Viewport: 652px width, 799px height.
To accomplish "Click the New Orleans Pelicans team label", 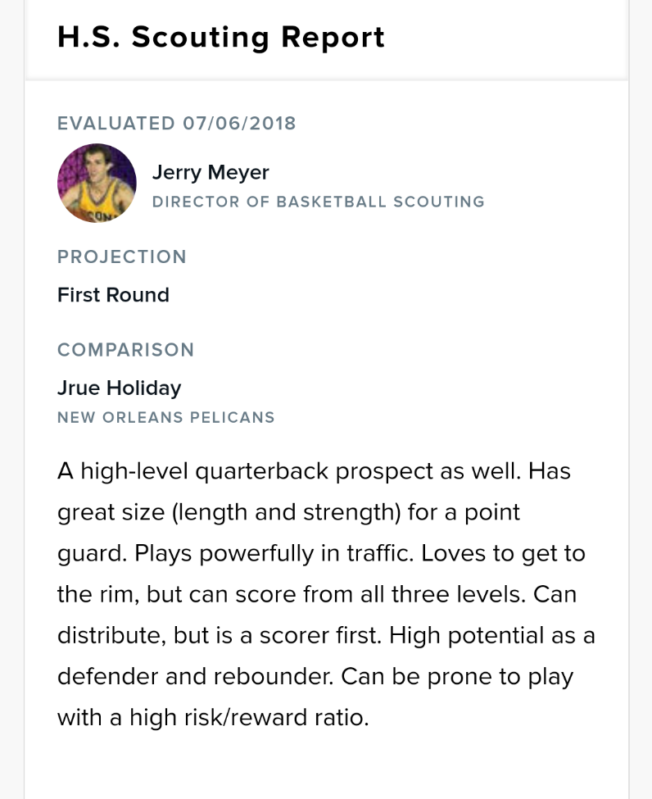I will pyautogui.click(x=166, y=417).
